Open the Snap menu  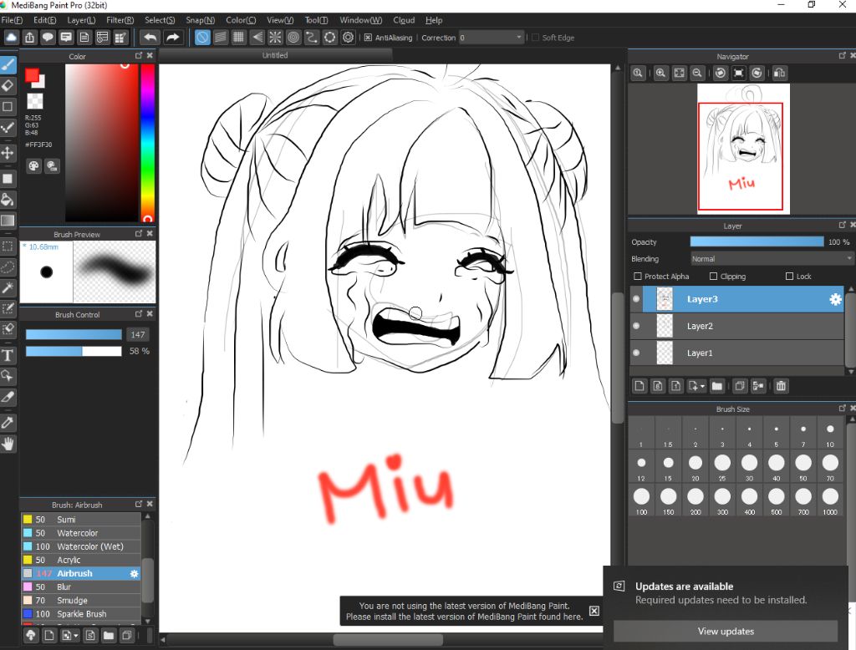[200, 20]
